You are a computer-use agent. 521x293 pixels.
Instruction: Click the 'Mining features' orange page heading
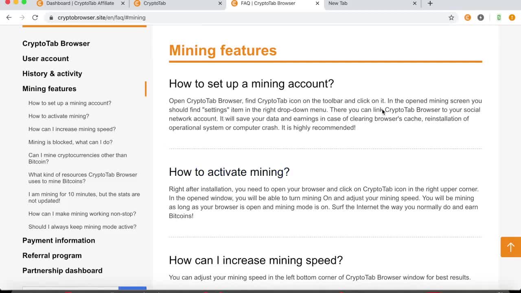pyautogui.click(x=223, y=50)
